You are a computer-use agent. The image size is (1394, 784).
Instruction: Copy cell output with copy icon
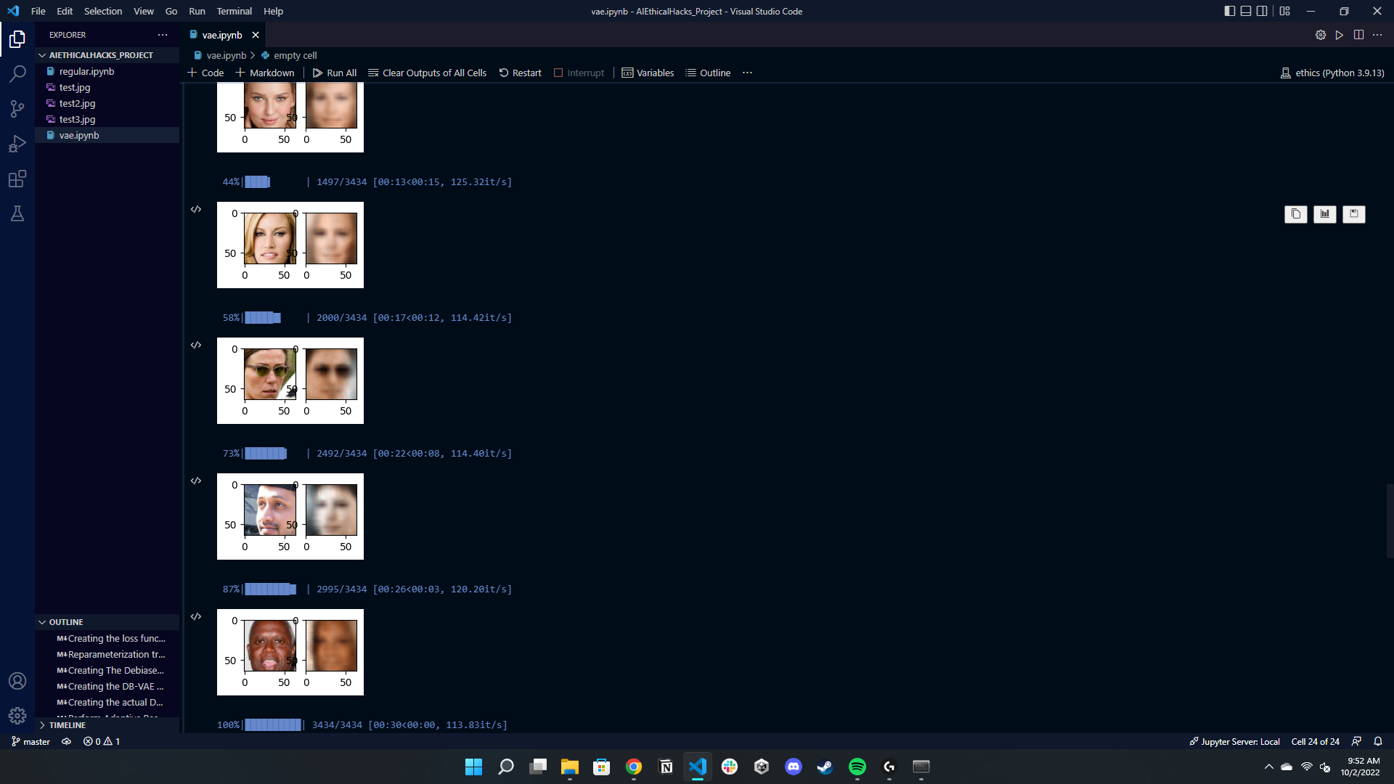click(x=1295, y=214)
